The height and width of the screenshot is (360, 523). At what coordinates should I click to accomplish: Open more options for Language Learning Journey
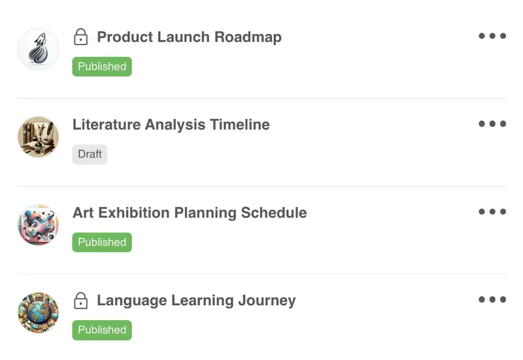tap(492, 300)
